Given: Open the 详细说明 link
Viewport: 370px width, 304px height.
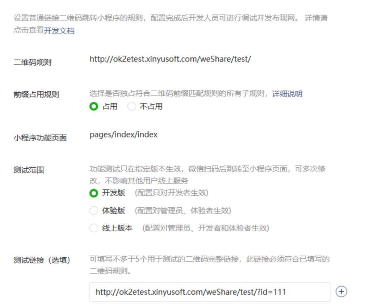Looking at the screenshot, I should 287,94.
